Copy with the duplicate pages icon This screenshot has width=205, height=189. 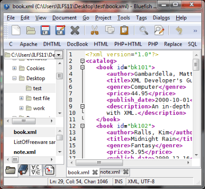click(x=110, y=30)
